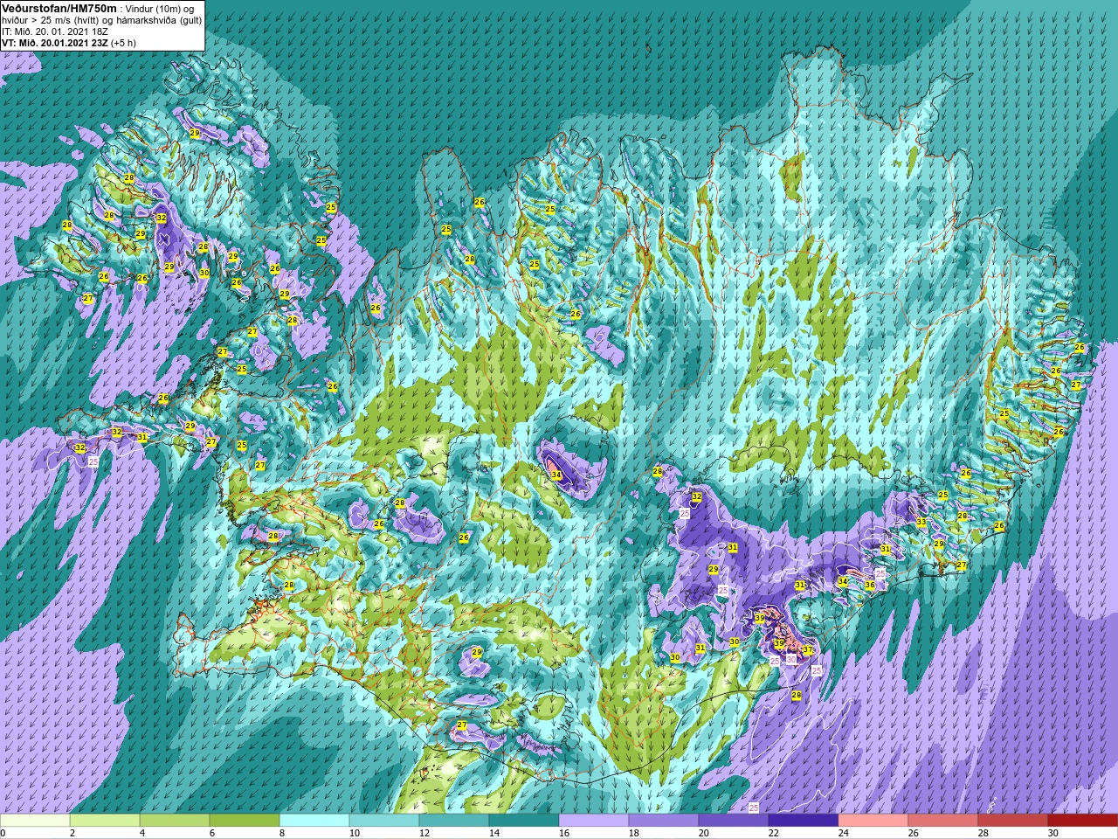Select the "Vindur (10m) og" parameter text
1118x839 pixels.
(x=161, y=9)
